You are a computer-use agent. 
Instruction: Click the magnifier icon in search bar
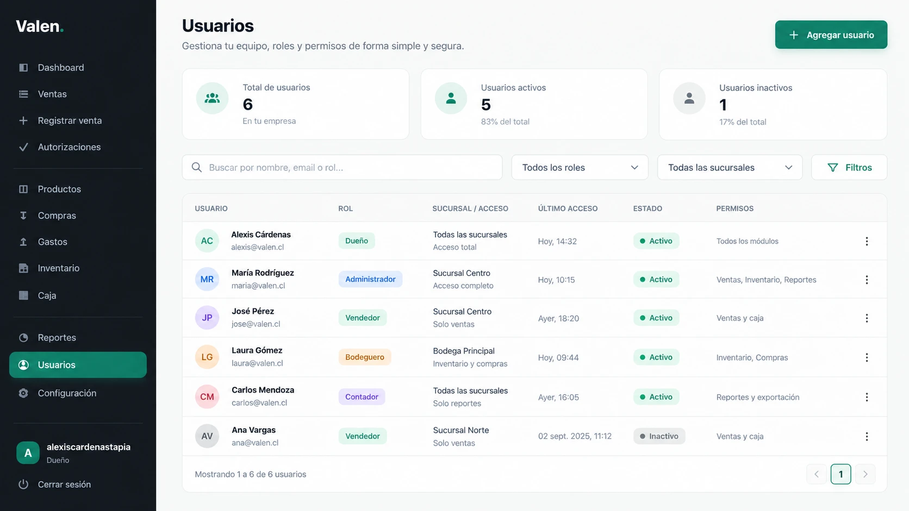pyautogui.click(x=197, y=167)
